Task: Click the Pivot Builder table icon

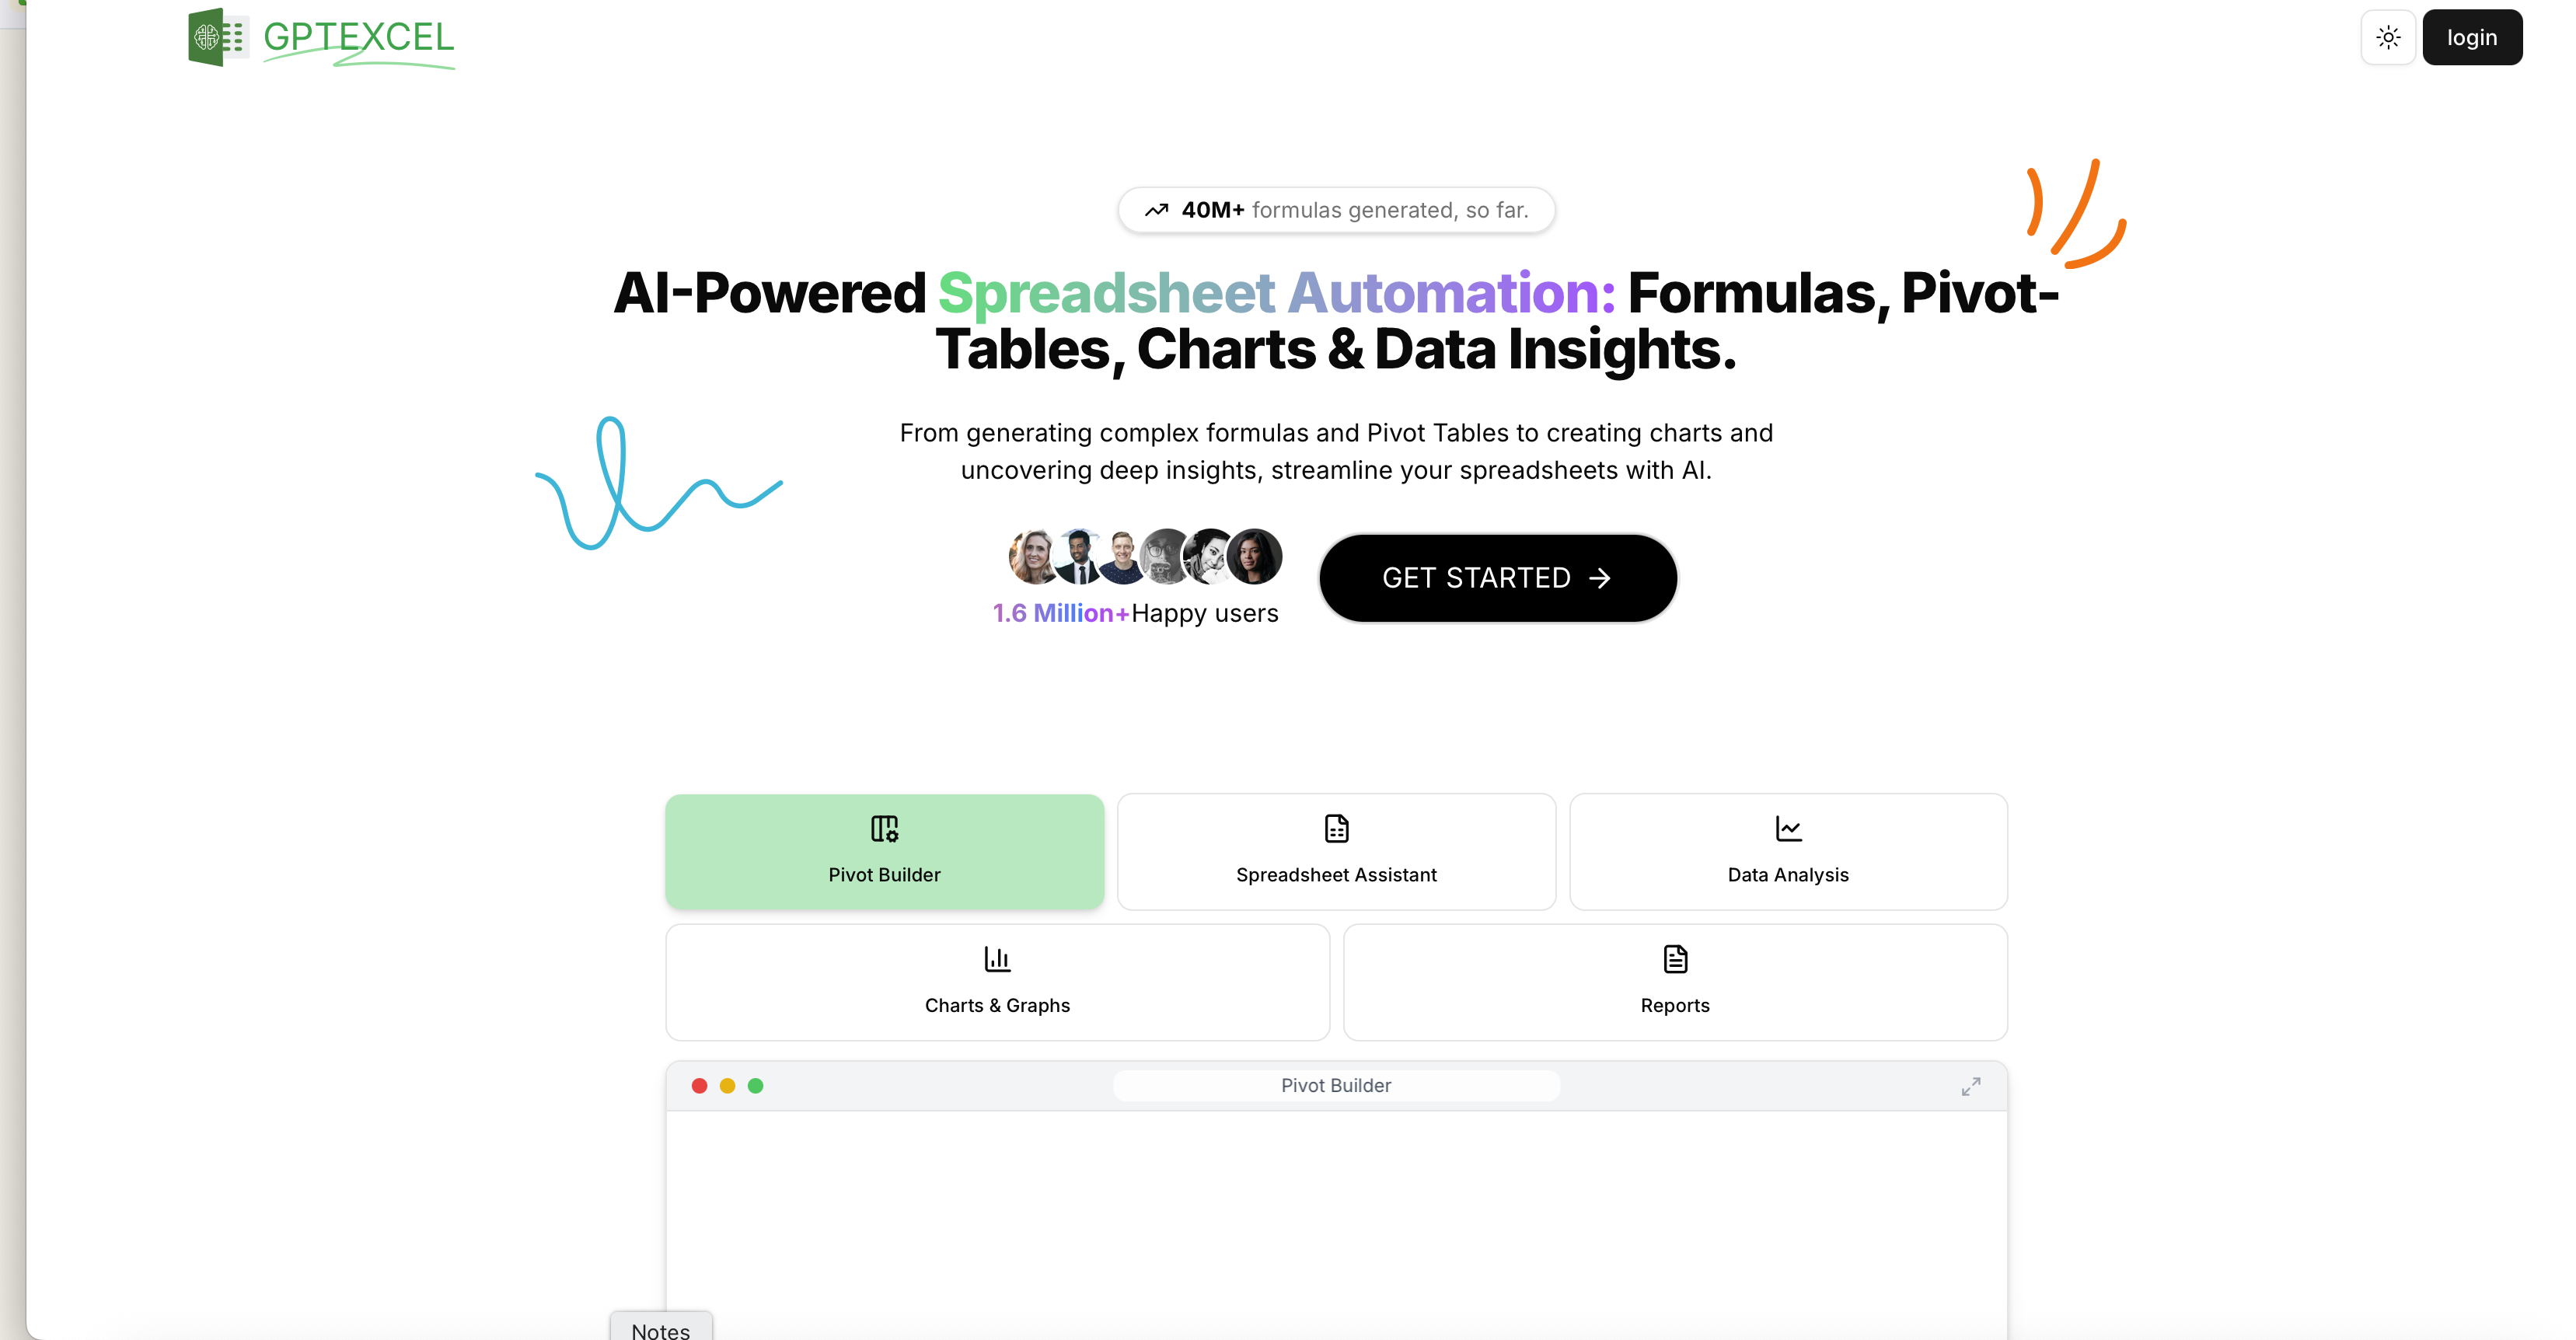Action: click(x=884, y=829)
